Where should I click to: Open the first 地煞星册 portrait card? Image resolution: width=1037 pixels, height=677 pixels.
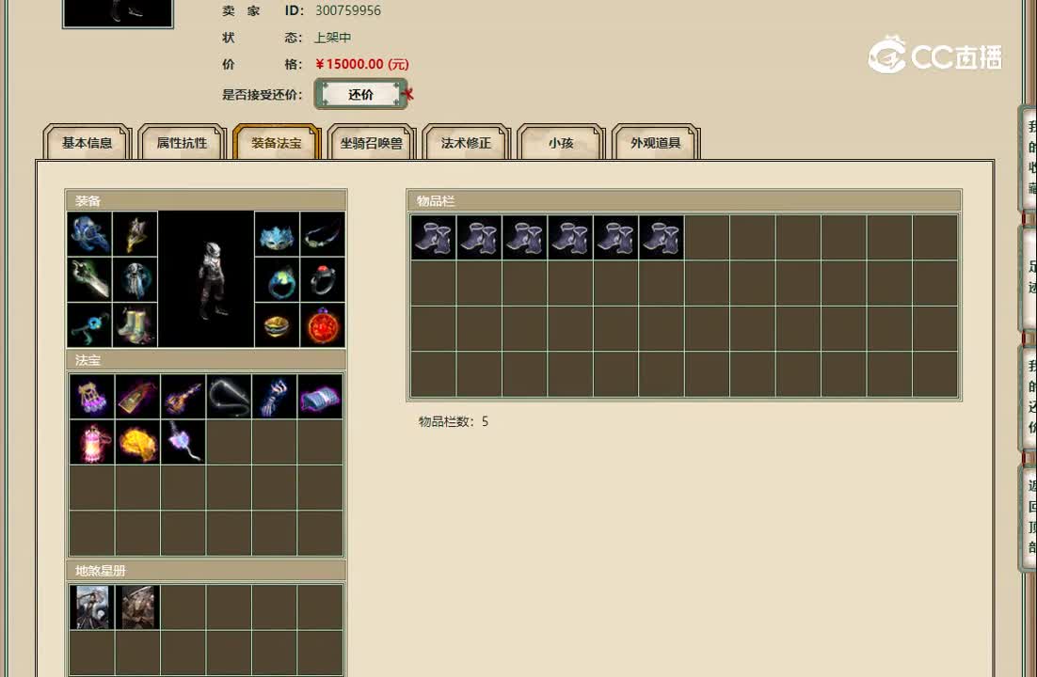(x=92, y=606)
